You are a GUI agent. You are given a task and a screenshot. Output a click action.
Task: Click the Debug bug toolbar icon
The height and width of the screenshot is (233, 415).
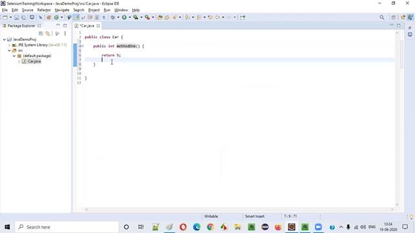click(113, 17)
